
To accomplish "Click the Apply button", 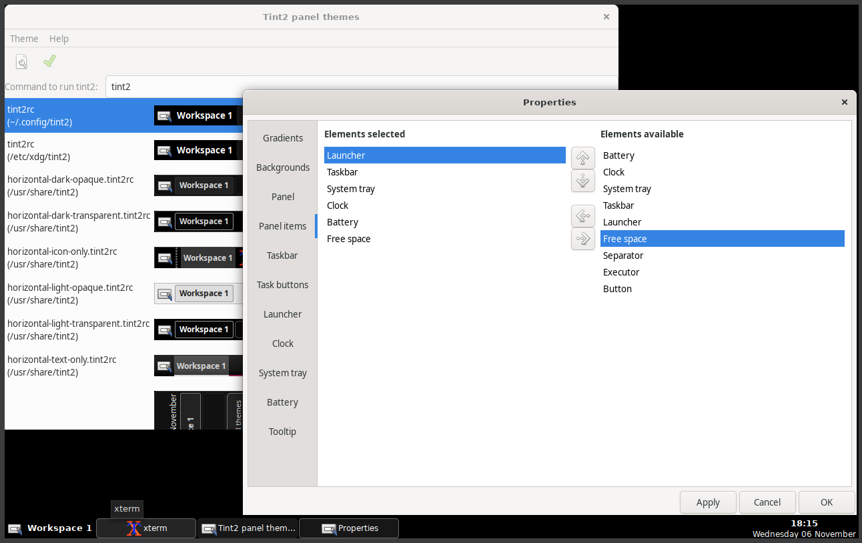I will point(708,502).
